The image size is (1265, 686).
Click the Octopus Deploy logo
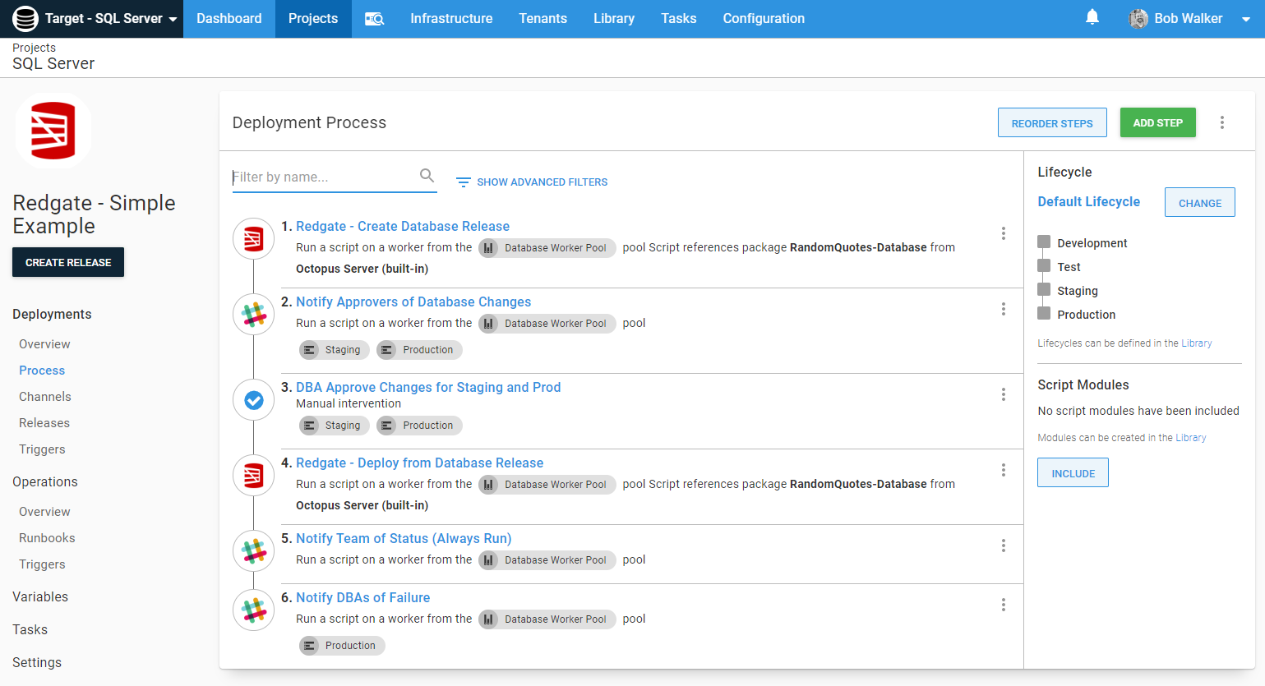point(24,18)
